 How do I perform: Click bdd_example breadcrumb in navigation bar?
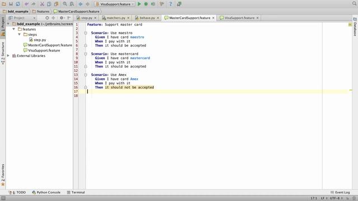pos(16,11)
